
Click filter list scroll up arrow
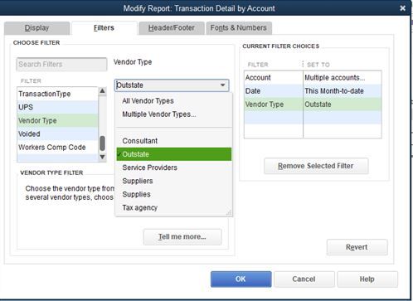(x=102, y=91)
